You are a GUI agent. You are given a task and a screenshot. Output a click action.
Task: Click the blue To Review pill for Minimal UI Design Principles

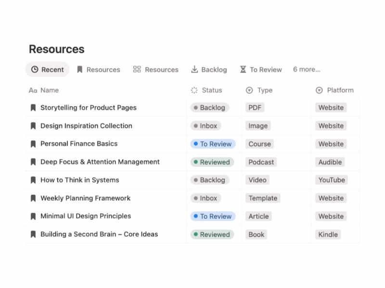click(213, 216)
